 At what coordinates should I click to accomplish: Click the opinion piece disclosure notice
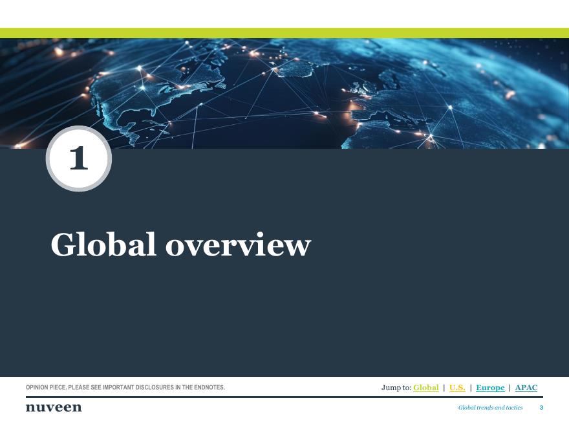(125, 388)
